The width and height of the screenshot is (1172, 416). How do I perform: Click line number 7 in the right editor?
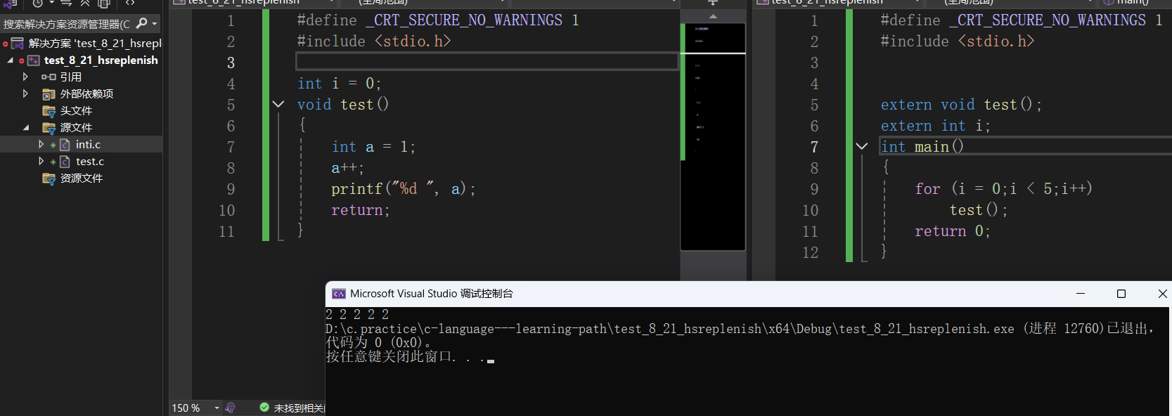click(x=814, y=147)
